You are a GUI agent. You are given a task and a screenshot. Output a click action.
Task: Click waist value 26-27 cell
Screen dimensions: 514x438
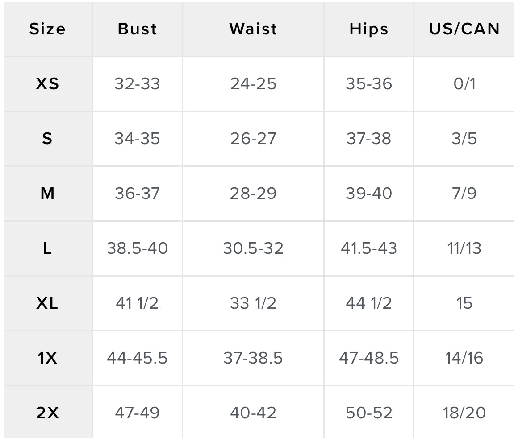253,139
